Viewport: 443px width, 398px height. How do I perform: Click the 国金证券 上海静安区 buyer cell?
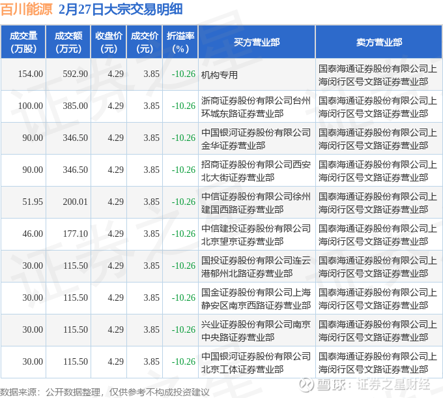[x=256, y=299]
